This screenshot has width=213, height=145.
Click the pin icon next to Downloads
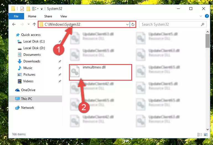pyautogui.click(x=60, y=61)
